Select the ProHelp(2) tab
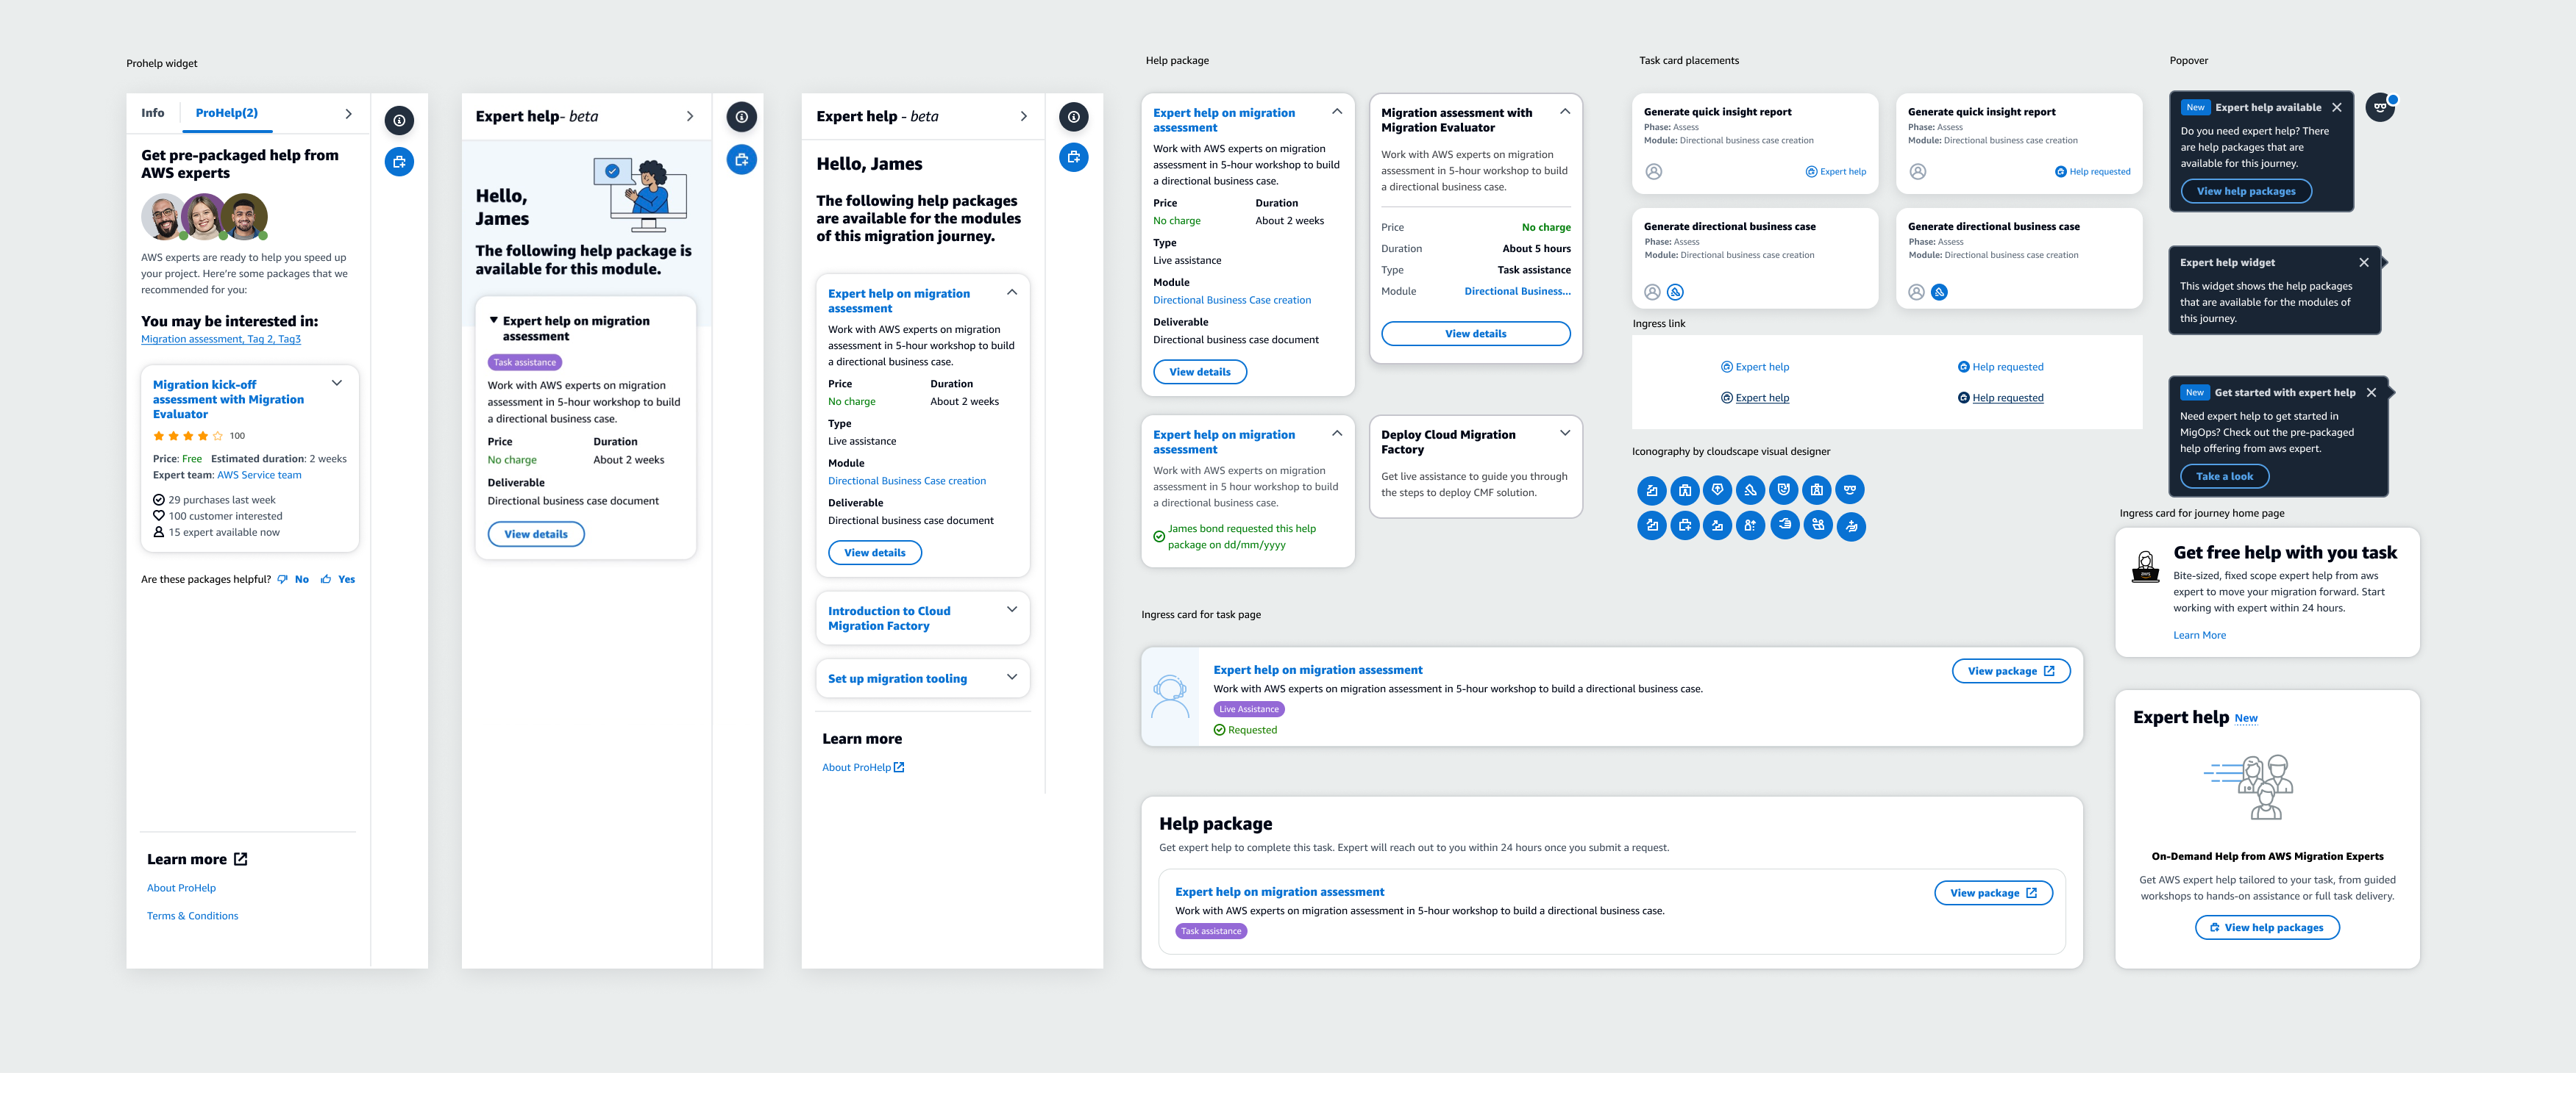 click(x=226, y=113)
